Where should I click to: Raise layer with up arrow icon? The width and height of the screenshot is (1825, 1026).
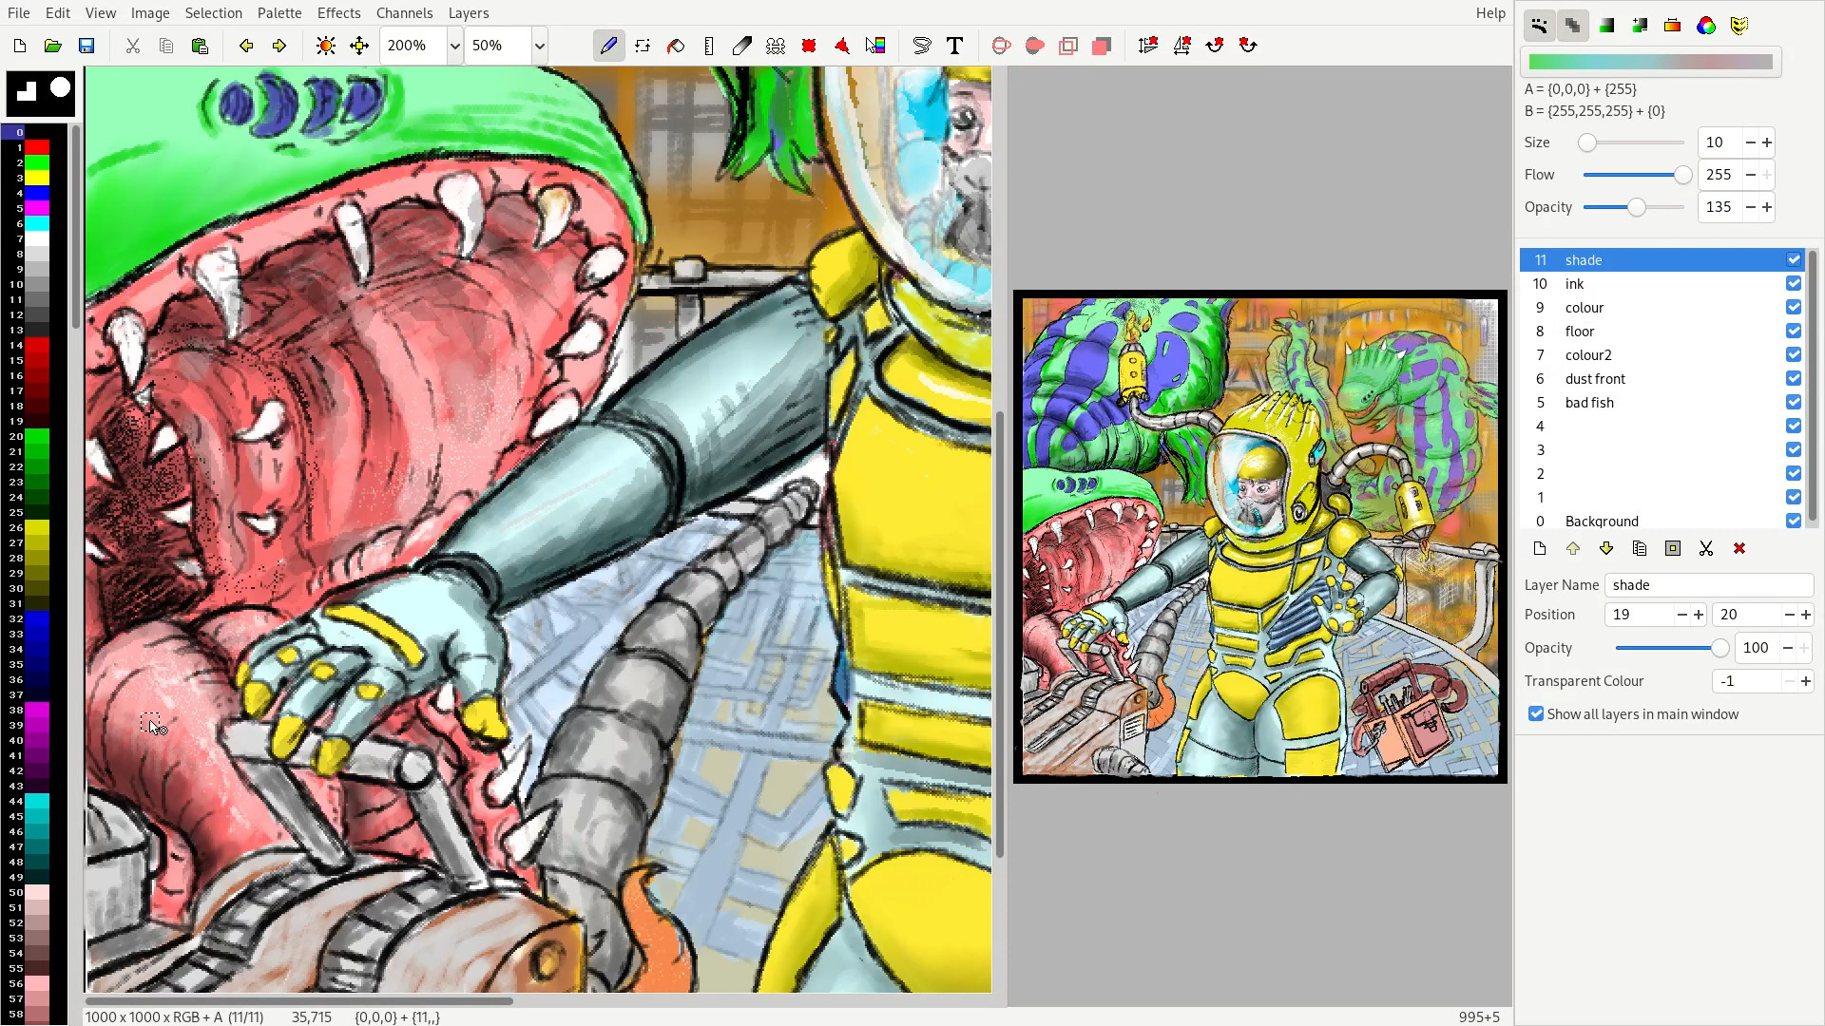(x=1572, y=548)
